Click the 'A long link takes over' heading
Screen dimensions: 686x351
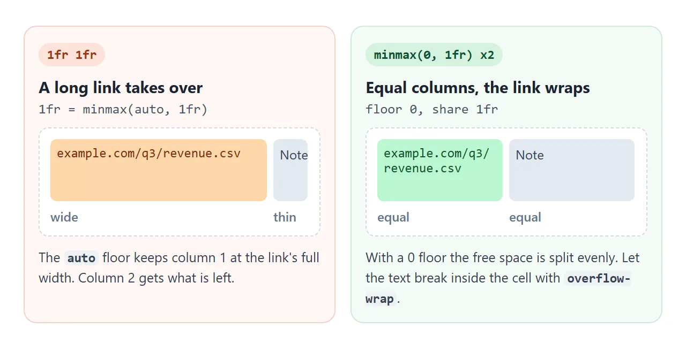pyautogui.click(x=121, y=88)
